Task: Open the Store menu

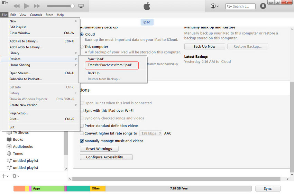Action: (49, 15)
